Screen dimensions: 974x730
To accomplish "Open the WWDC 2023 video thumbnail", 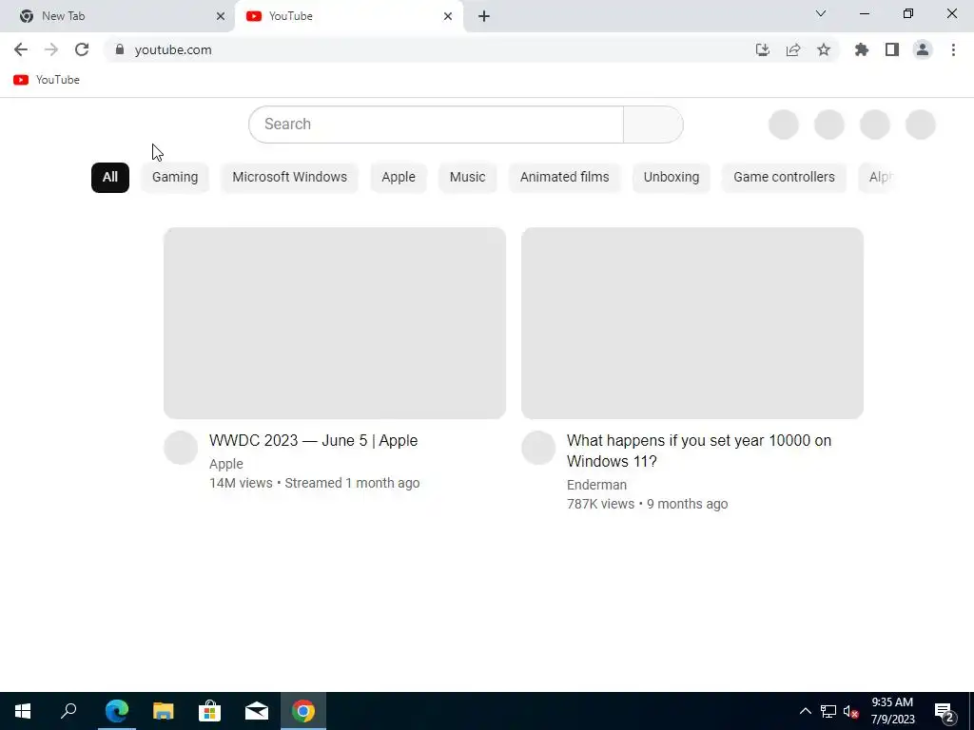I will [335, 323].
